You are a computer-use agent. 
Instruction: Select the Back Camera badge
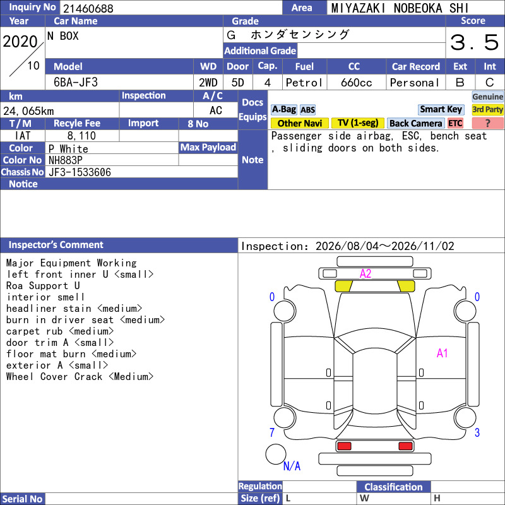[415, 123]
